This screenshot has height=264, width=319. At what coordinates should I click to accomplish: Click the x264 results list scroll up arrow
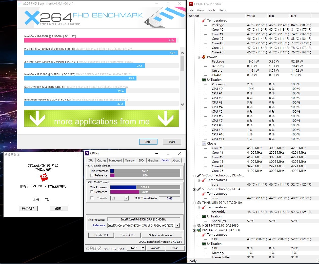[182, 53]
